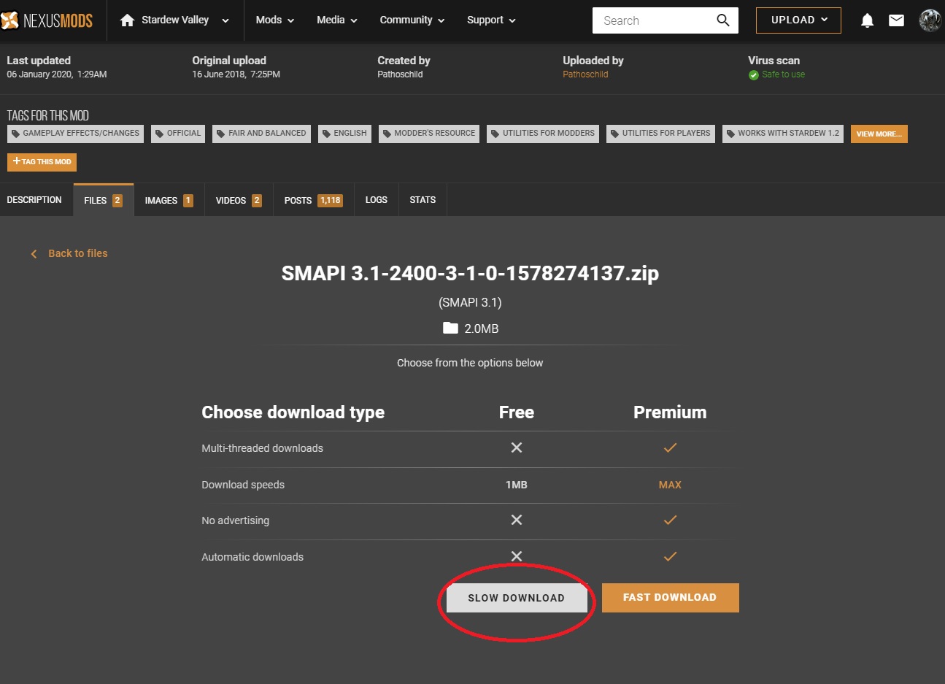Open the notifications bell
945x684 pixels.
pos(867,20)
